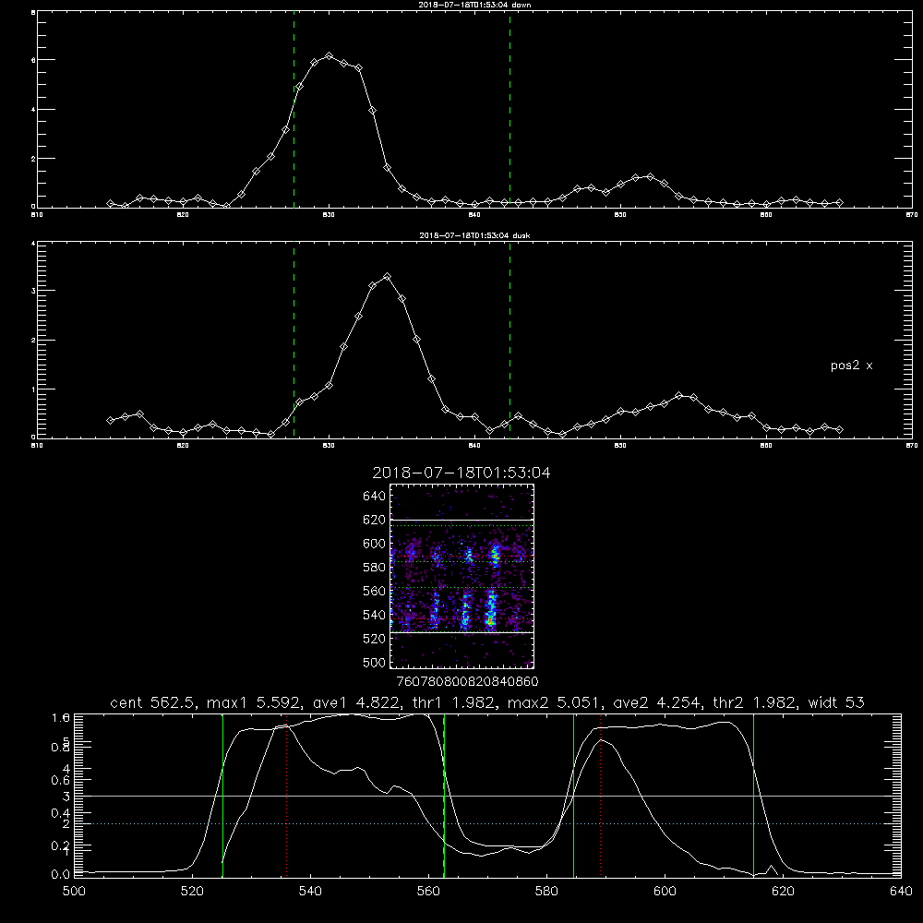Click the "widt 53" value in stats line
The width and height of the screenshot is (923, 923).
coord(836,702)
